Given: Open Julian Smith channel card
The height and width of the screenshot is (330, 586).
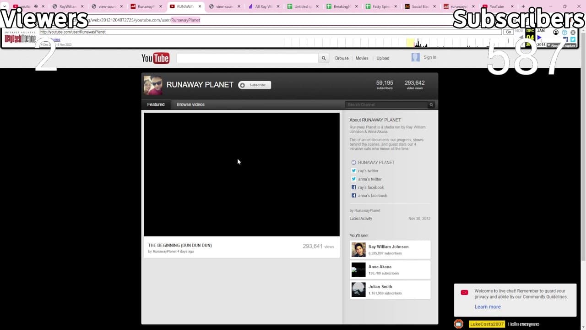Looking at the screenshot, I should [390, 290].
